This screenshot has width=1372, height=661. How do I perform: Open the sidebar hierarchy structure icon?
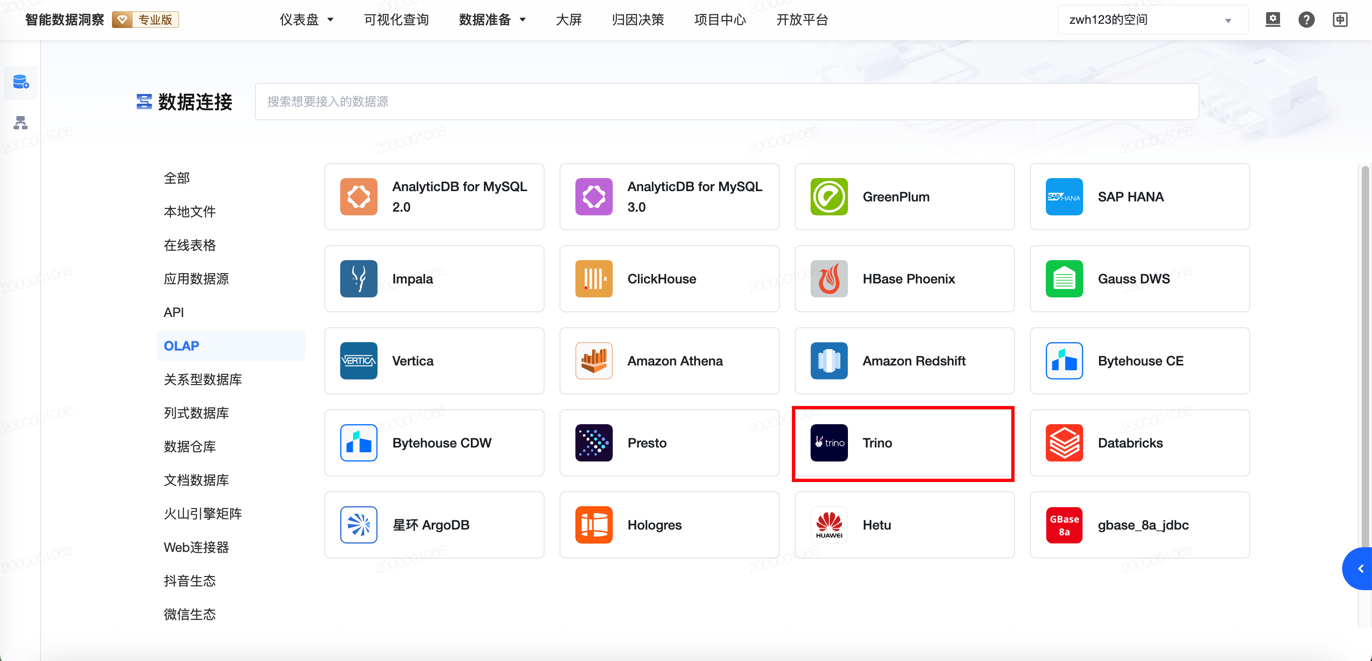pyautogui.click(x=21, y=123)
